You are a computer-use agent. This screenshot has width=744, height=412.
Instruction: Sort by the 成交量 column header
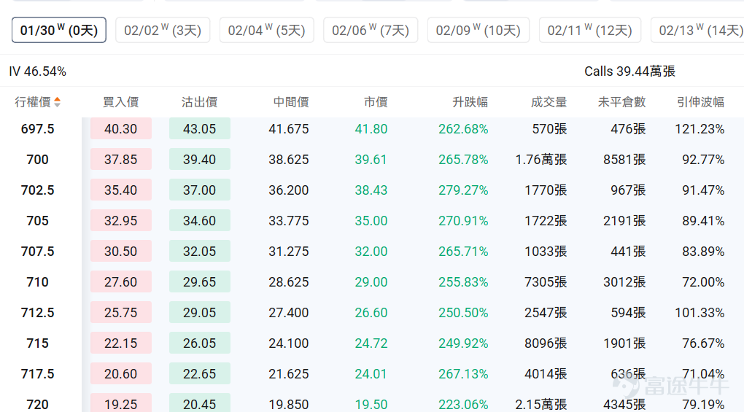pyautogui.click(x=549, y=102)
